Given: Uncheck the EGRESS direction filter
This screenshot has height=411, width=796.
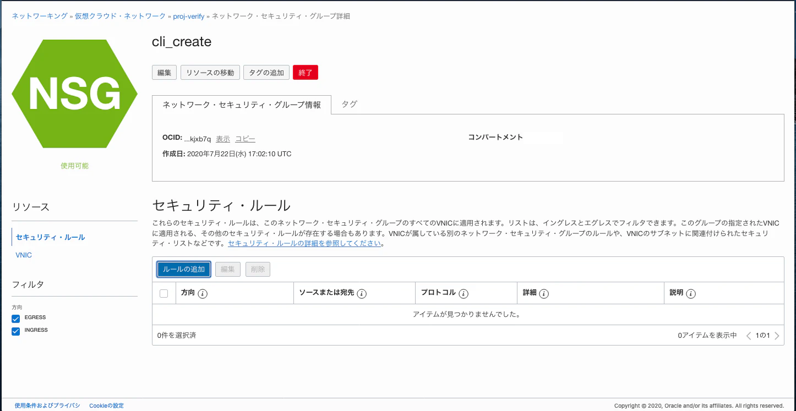Looking at the screenshot, I should pyautogui.click(x=16, y=319).
